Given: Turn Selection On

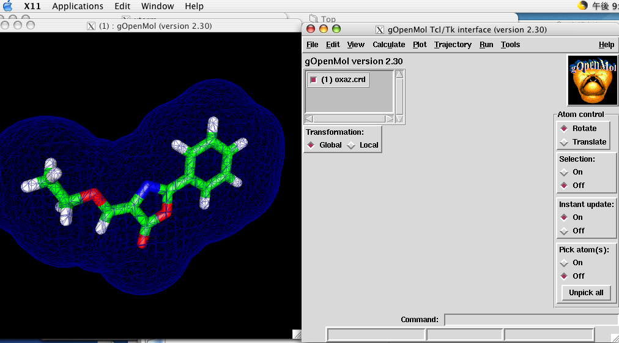Looking at the screenshot, I should click(x=571, y=172).
